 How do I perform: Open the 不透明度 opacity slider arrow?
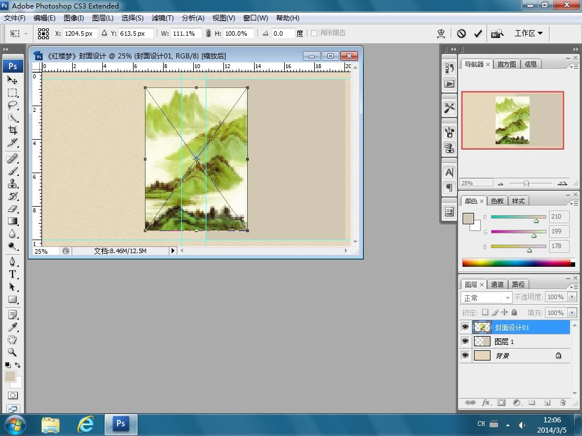572,297
